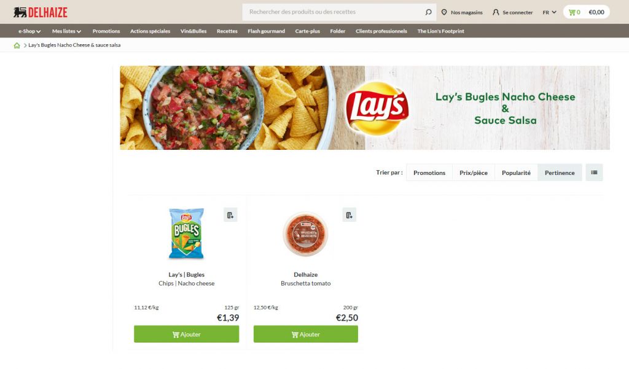Screen dimensions: 629x369
Task: Click the product search input field
Action: [x=335, y=12]
